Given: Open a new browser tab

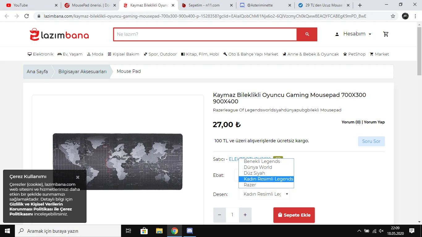Looking at the screenshot, I should [x=360, y=5].
